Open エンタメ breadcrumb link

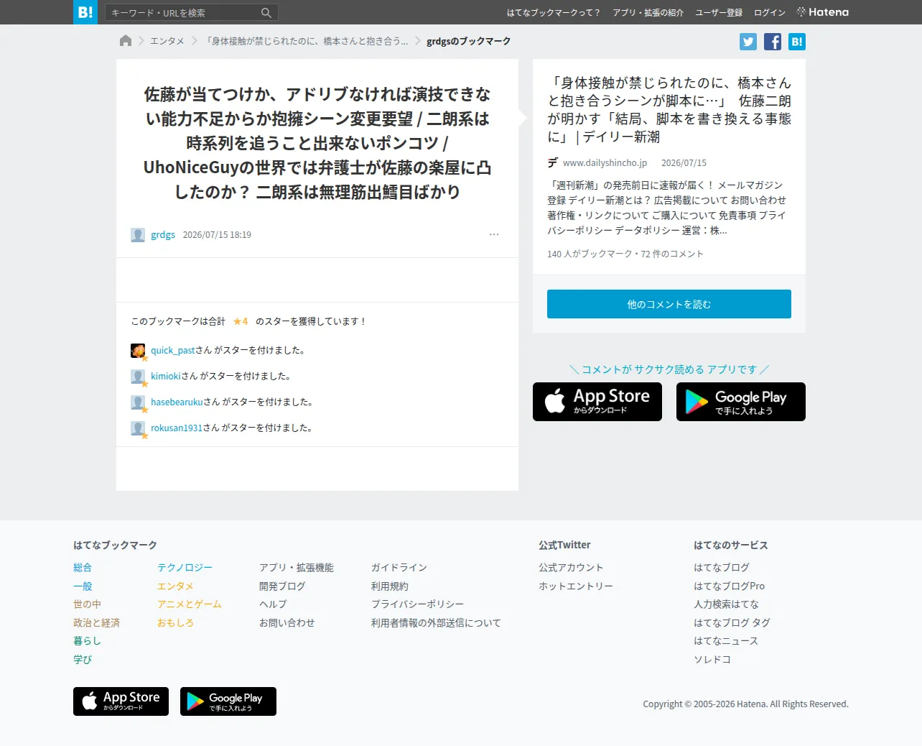coord(167,42)
